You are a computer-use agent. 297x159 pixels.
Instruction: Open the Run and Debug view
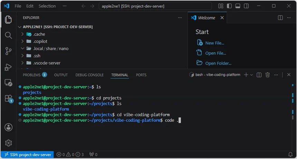coord(8,67)
